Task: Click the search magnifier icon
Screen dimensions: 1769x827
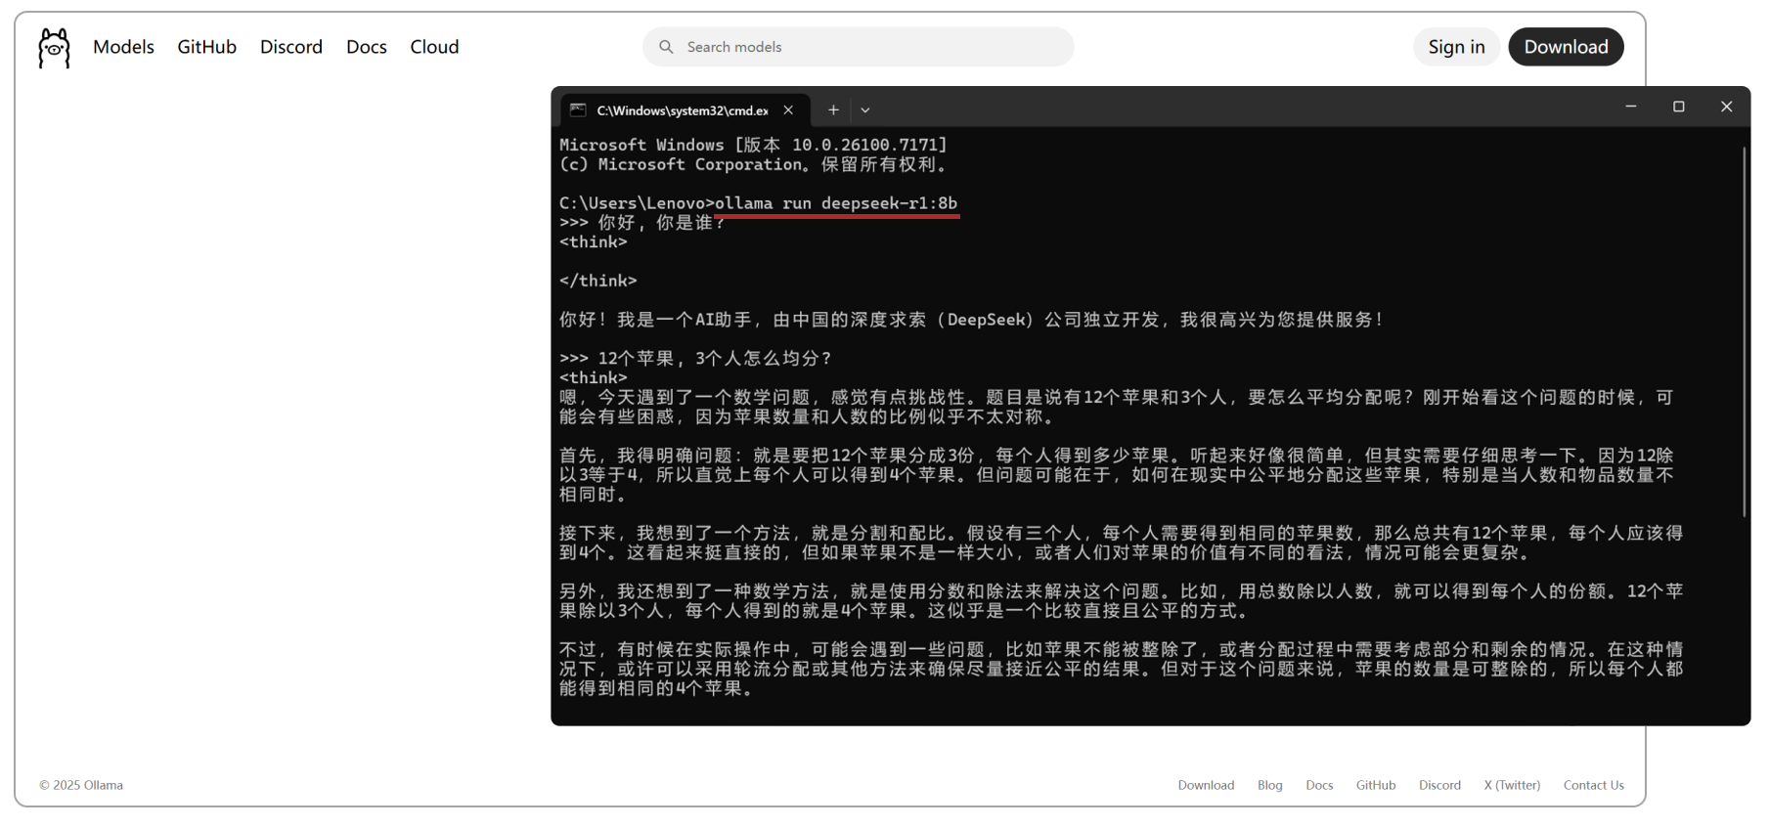Action: point(666,47)
